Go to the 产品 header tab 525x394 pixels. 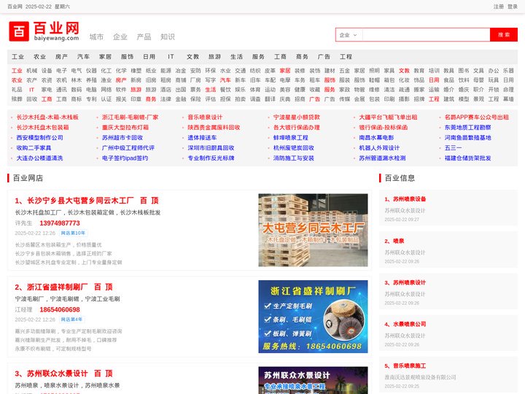pos(144,37)
